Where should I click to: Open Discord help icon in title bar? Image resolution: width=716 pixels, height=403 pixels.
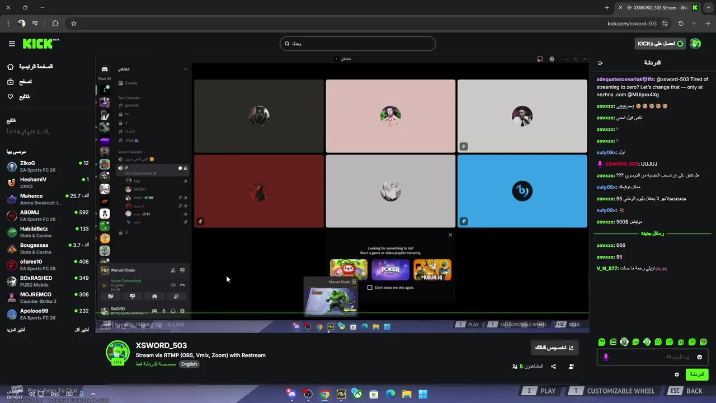552,59
